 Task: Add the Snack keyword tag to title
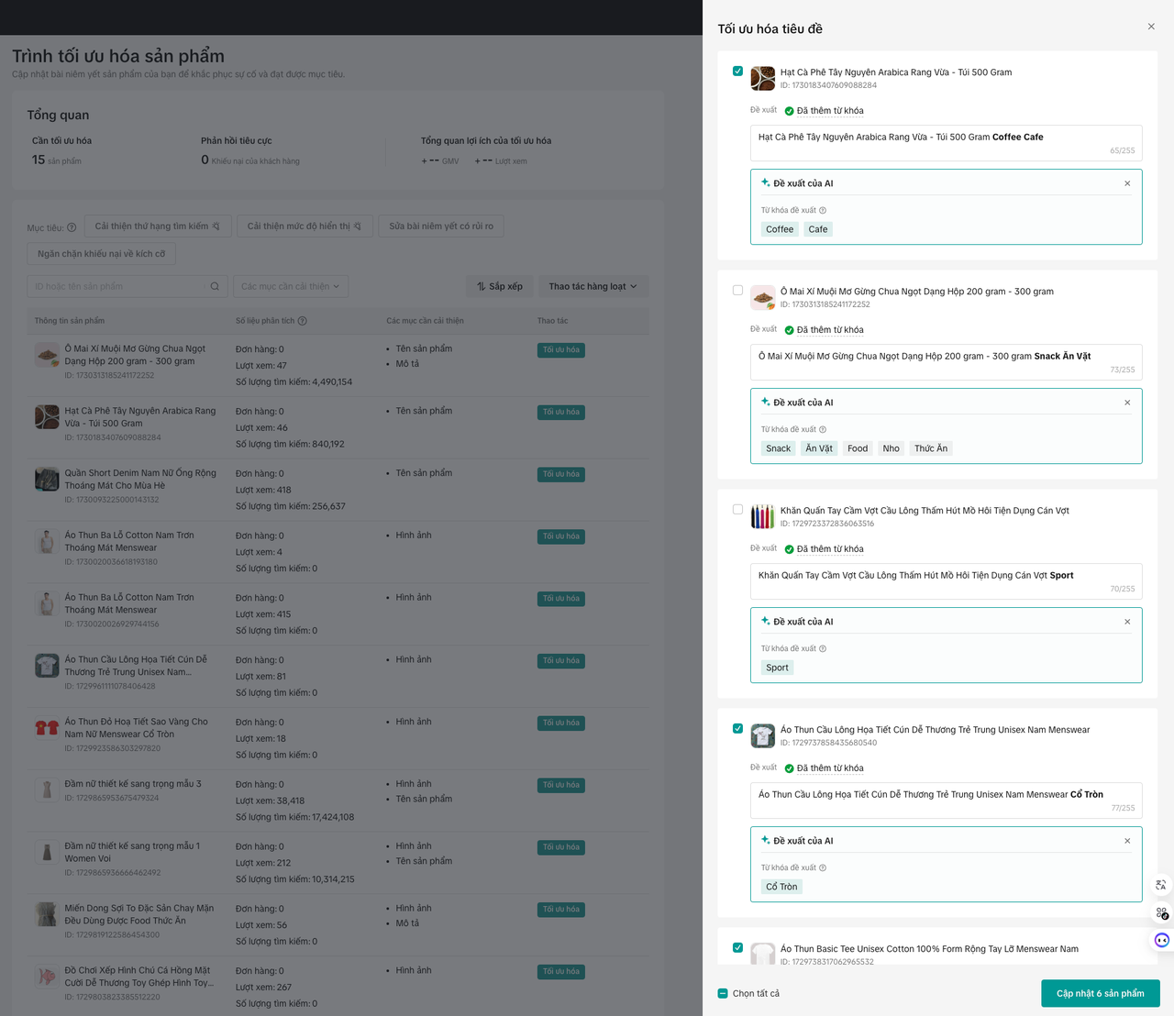pyautogui.click(x=778, y=448)
